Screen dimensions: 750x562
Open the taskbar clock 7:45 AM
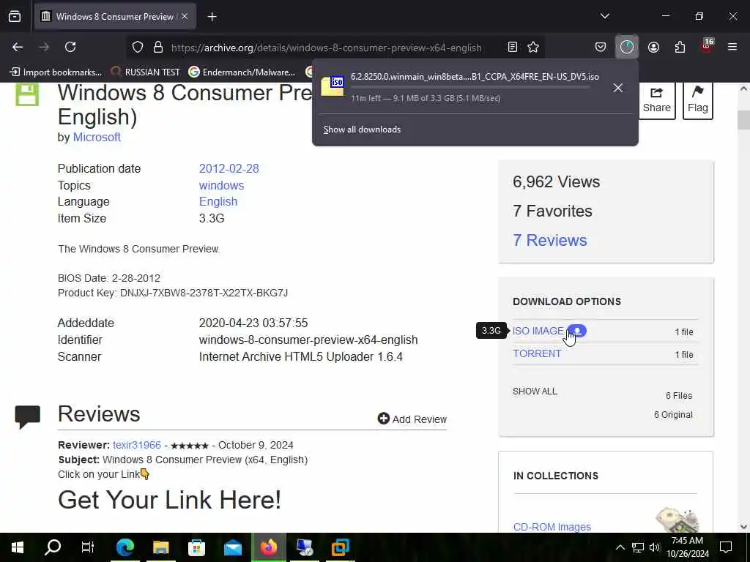coord(687,547)
